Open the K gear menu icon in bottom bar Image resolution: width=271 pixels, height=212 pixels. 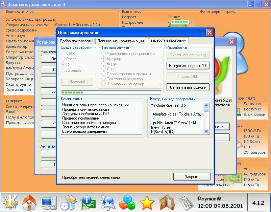click(x=10, y=202)
